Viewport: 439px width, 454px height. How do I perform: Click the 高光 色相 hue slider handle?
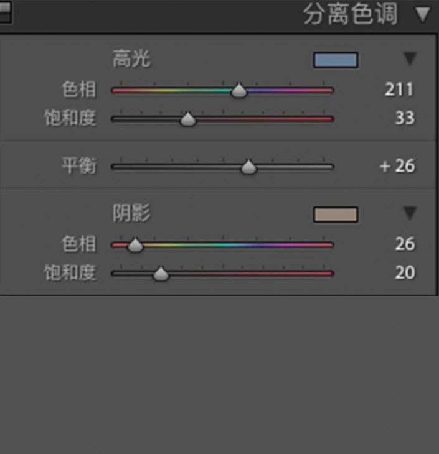click(x=239, y=91)
